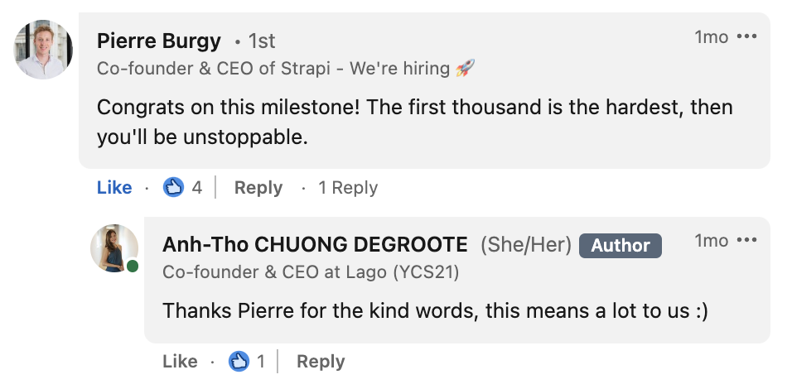792x389 pixels.
Task: Like Pierre Burgy's comment
Action: (x=114, y=188)
